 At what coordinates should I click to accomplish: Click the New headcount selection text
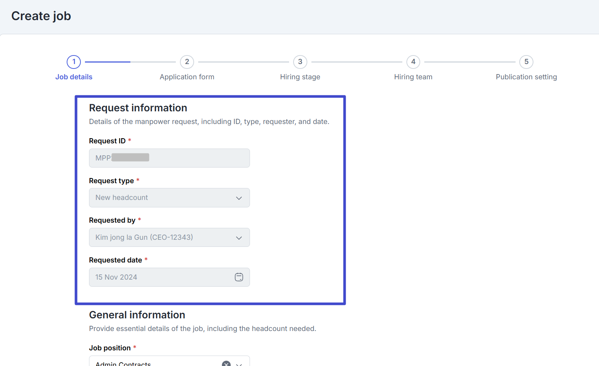click(122, 198)
